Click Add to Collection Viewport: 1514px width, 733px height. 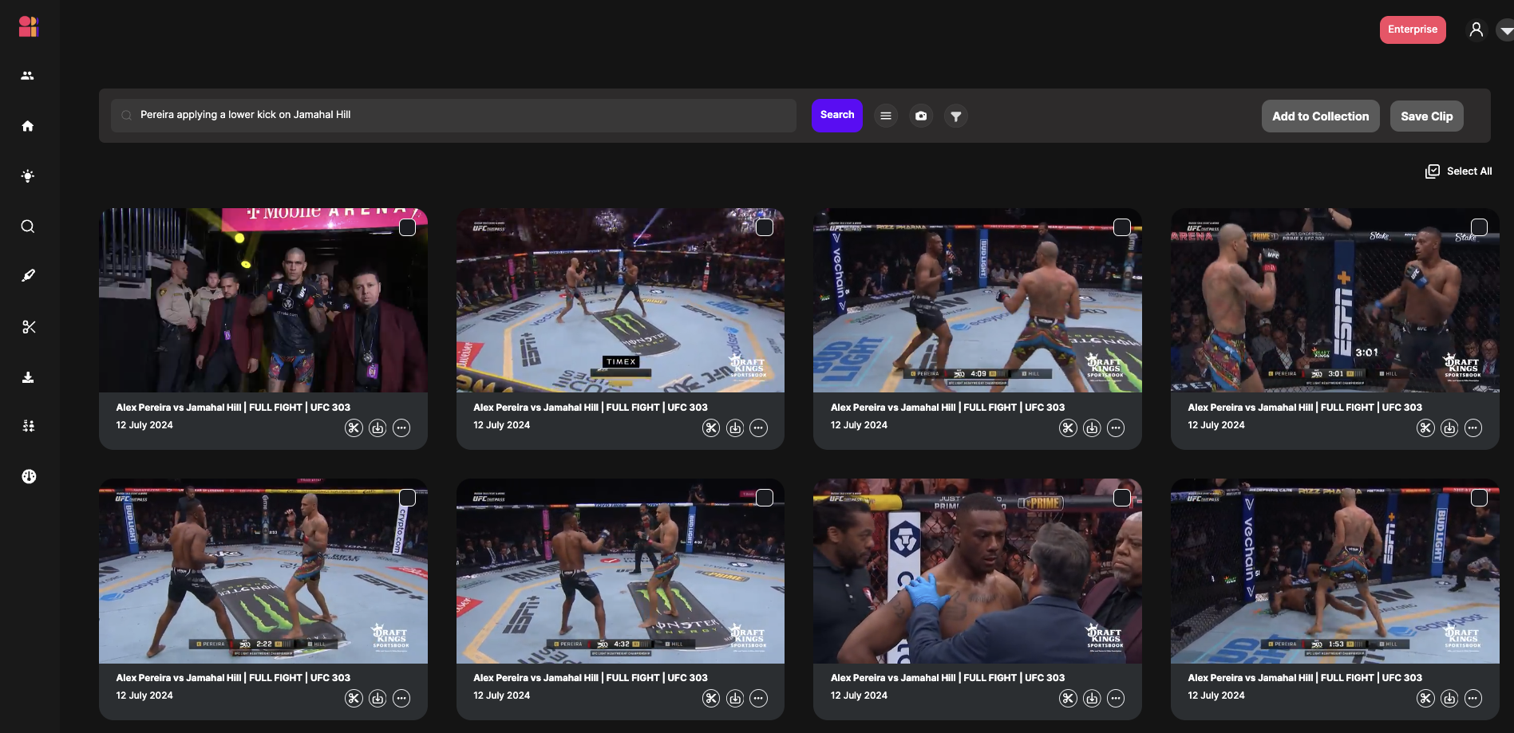click(1320, 116)
